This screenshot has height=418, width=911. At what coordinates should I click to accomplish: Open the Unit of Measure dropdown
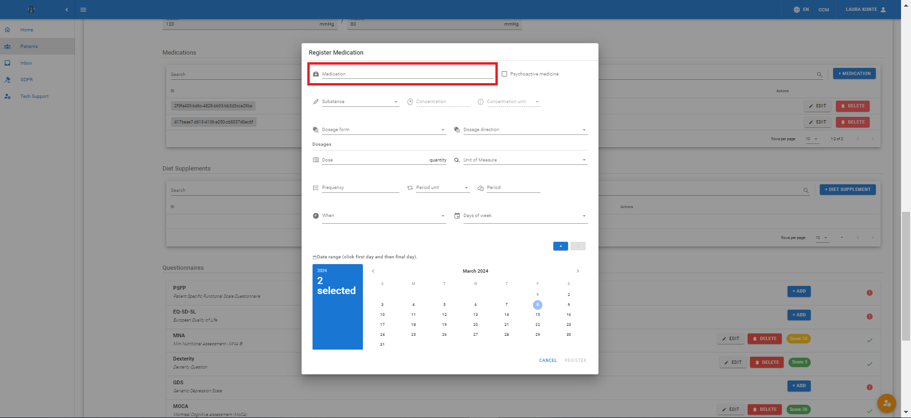(x=525, y=160)
